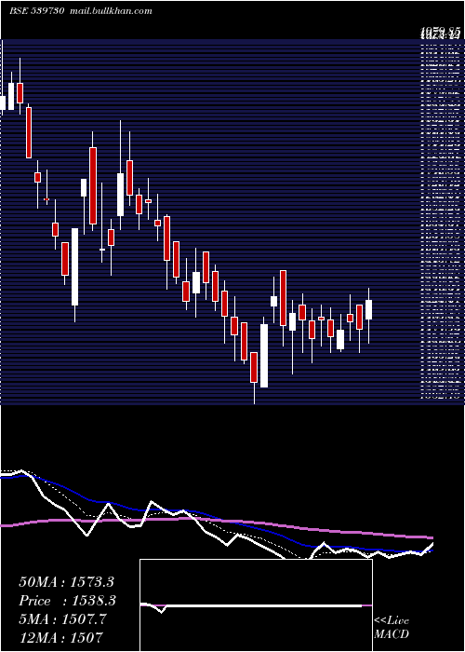Click the '<<Live MACD' label
This screenshot has width=465, height=652.
point(392,628)
